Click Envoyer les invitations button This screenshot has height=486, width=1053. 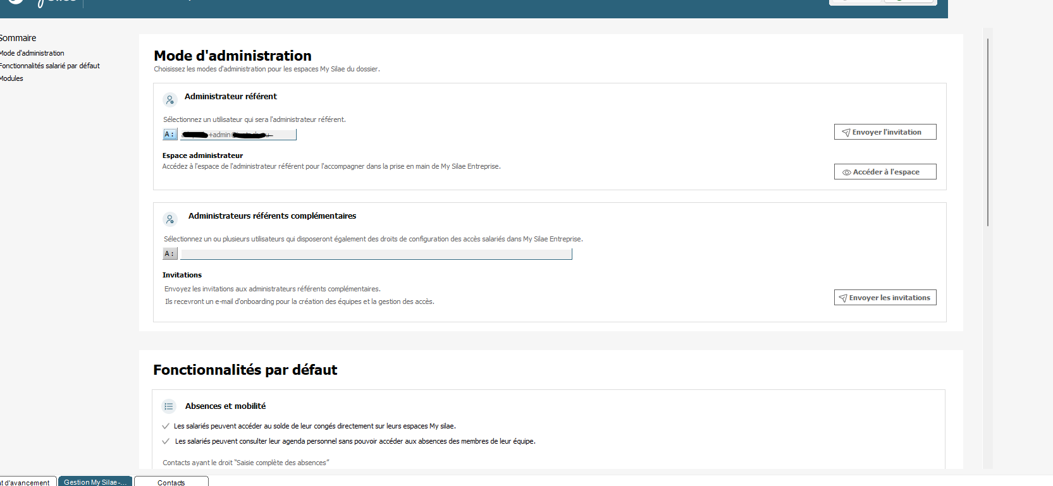(x=885, y=298)
